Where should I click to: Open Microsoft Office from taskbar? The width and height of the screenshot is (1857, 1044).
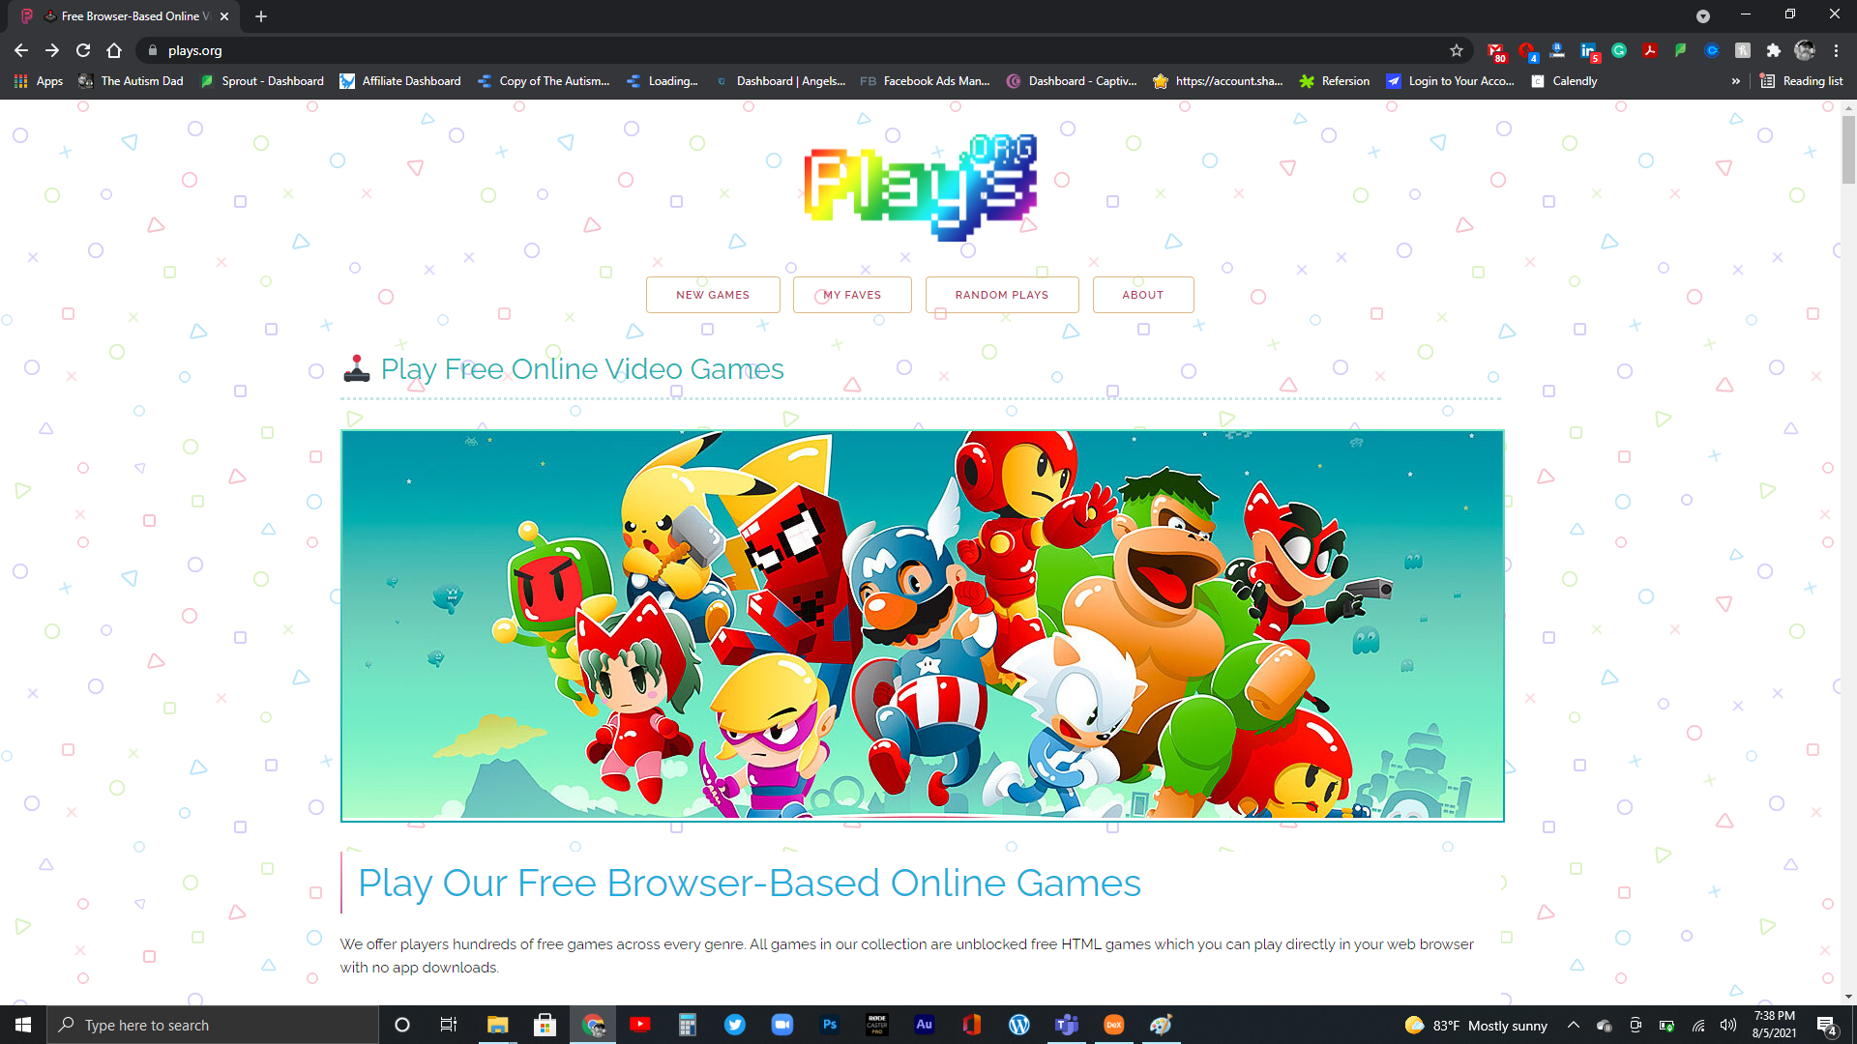[971, 1025]
